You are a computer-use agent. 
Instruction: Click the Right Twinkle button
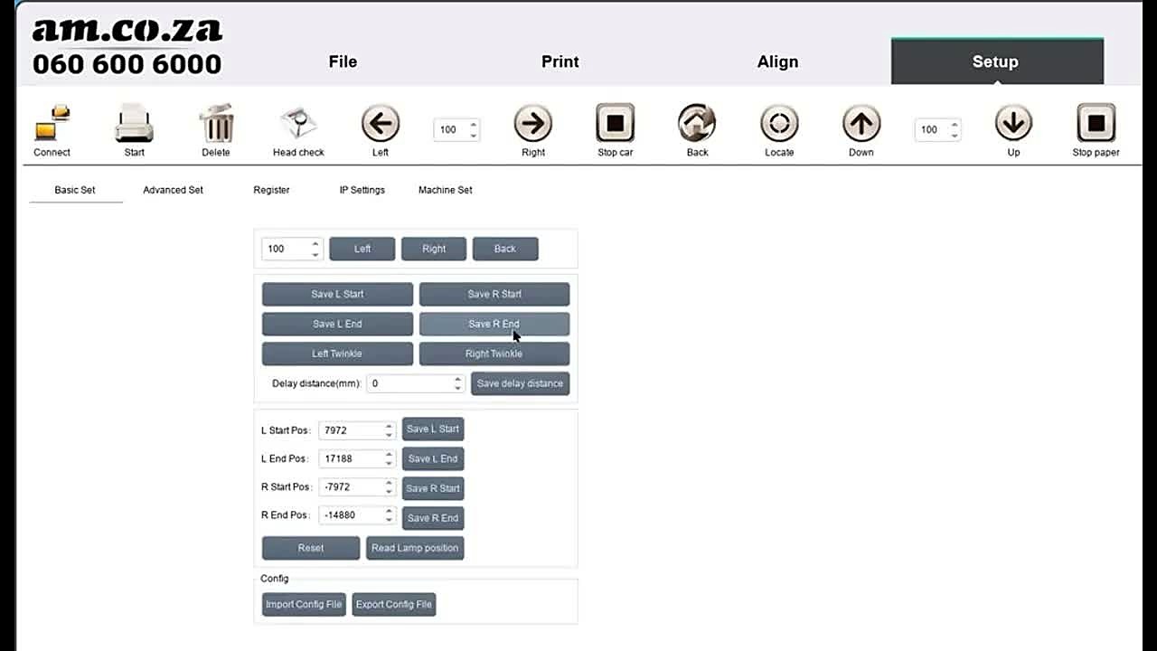click(x=494, y=354)
